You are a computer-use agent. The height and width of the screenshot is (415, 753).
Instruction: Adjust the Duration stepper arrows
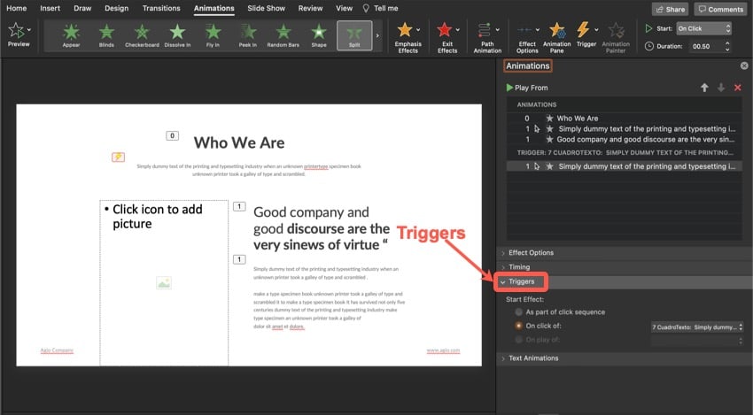pos(727,46)
